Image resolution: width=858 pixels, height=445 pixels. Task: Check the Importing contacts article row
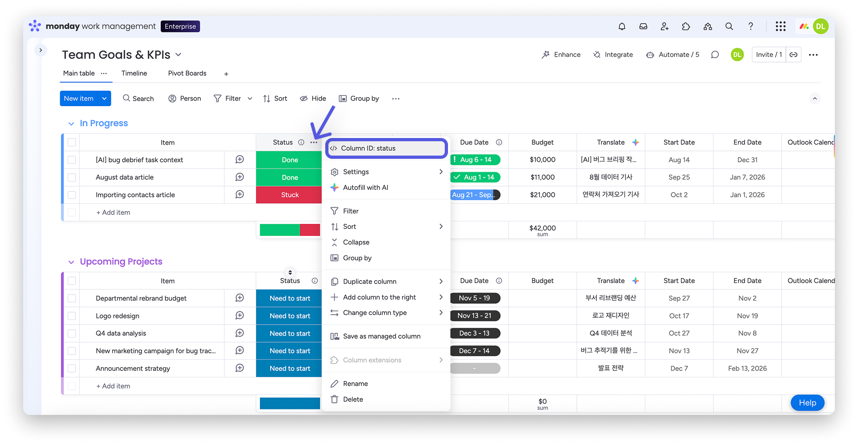coord(72,195)
